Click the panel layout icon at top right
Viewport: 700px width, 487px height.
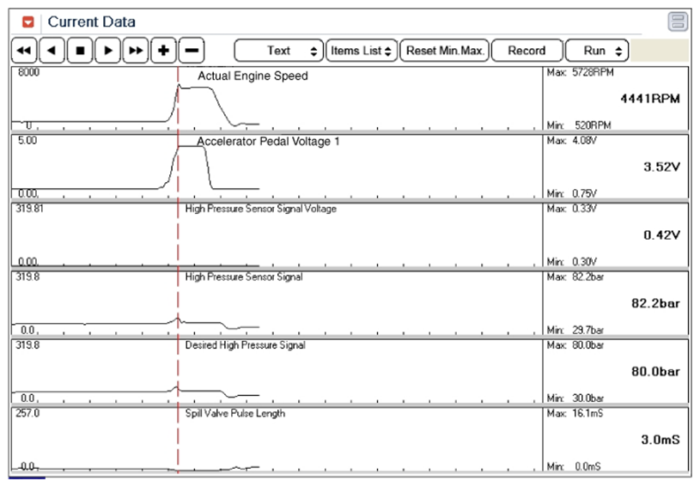[x=678, y=22]
